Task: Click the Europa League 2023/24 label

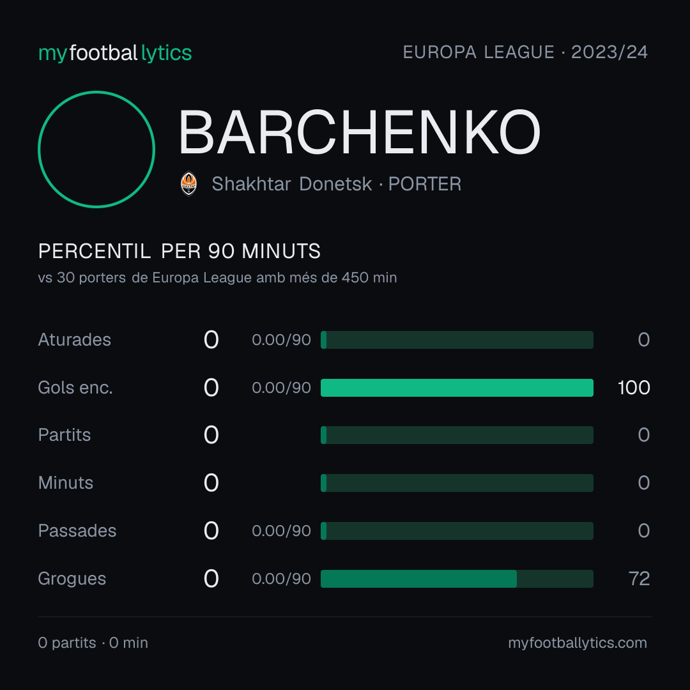Action: click(x=525, y=52)
